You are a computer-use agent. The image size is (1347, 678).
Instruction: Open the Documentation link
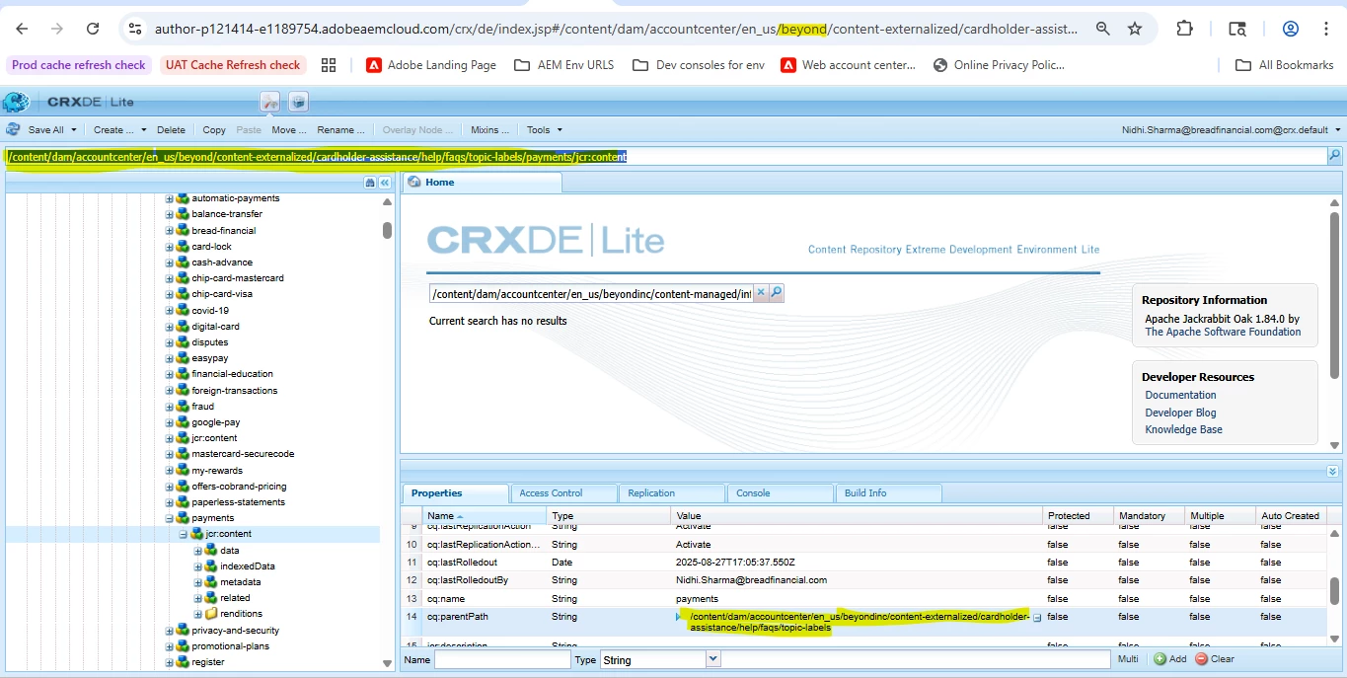tap(1180, 395)
